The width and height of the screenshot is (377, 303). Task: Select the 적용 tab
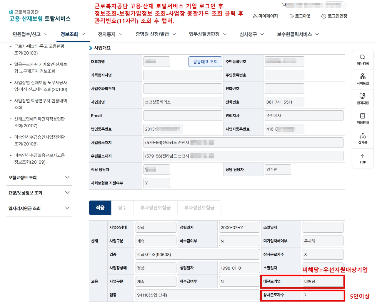coord(100,208)
